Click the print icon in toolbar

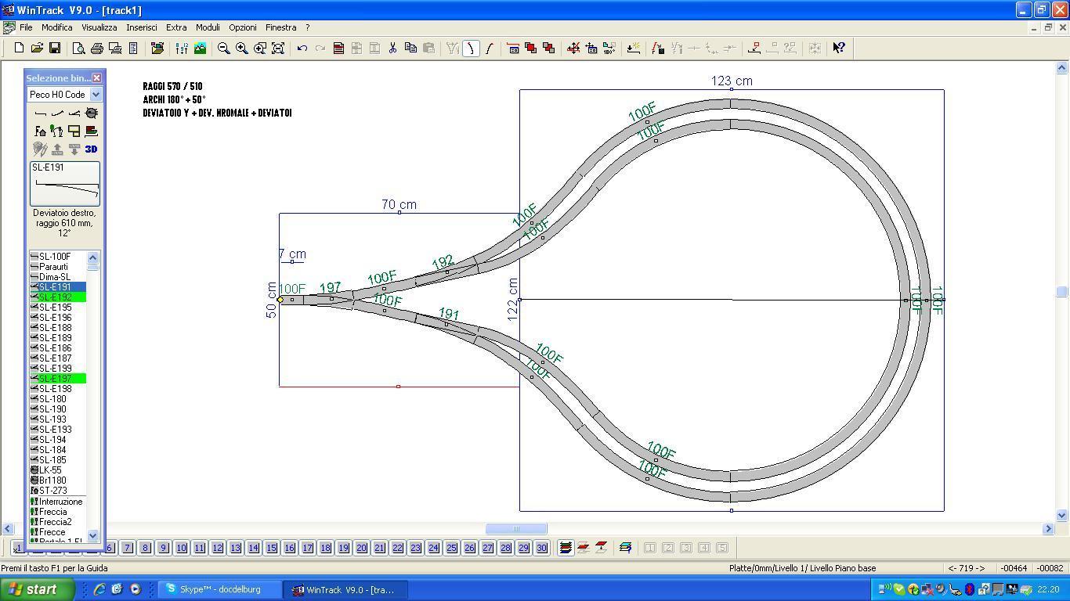97,49
